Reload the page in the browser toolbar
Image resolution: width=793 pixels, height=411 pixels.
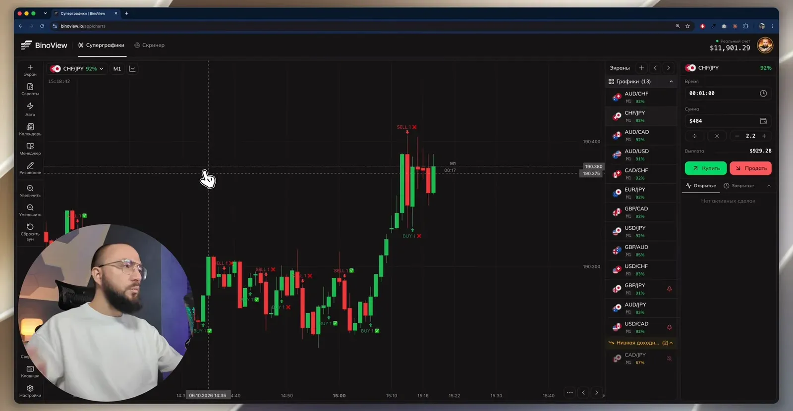pyautogui.click(x=42, y=26)
